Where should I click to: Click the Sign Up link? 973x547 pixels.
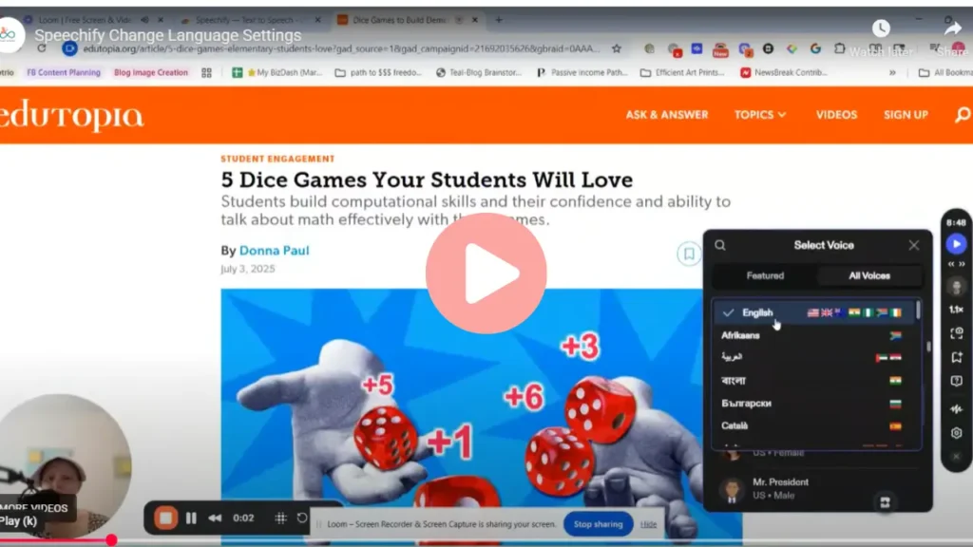click(x=906, y=115)
